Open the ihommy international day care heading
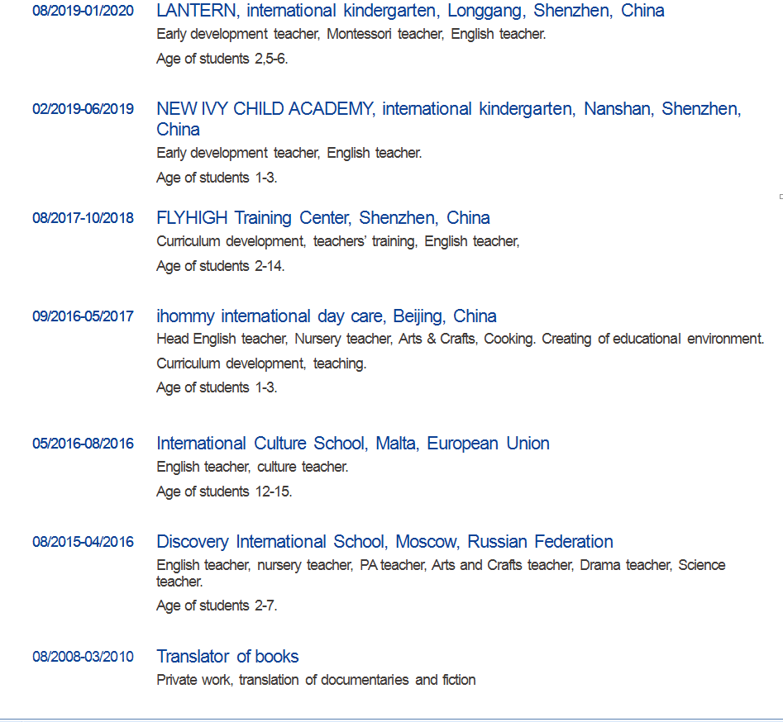783x722 pixels. tap(326, 316)
